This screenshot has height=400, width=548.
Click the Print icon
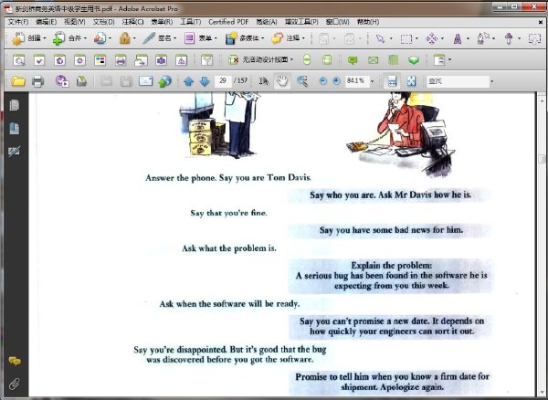pos(37,81)
